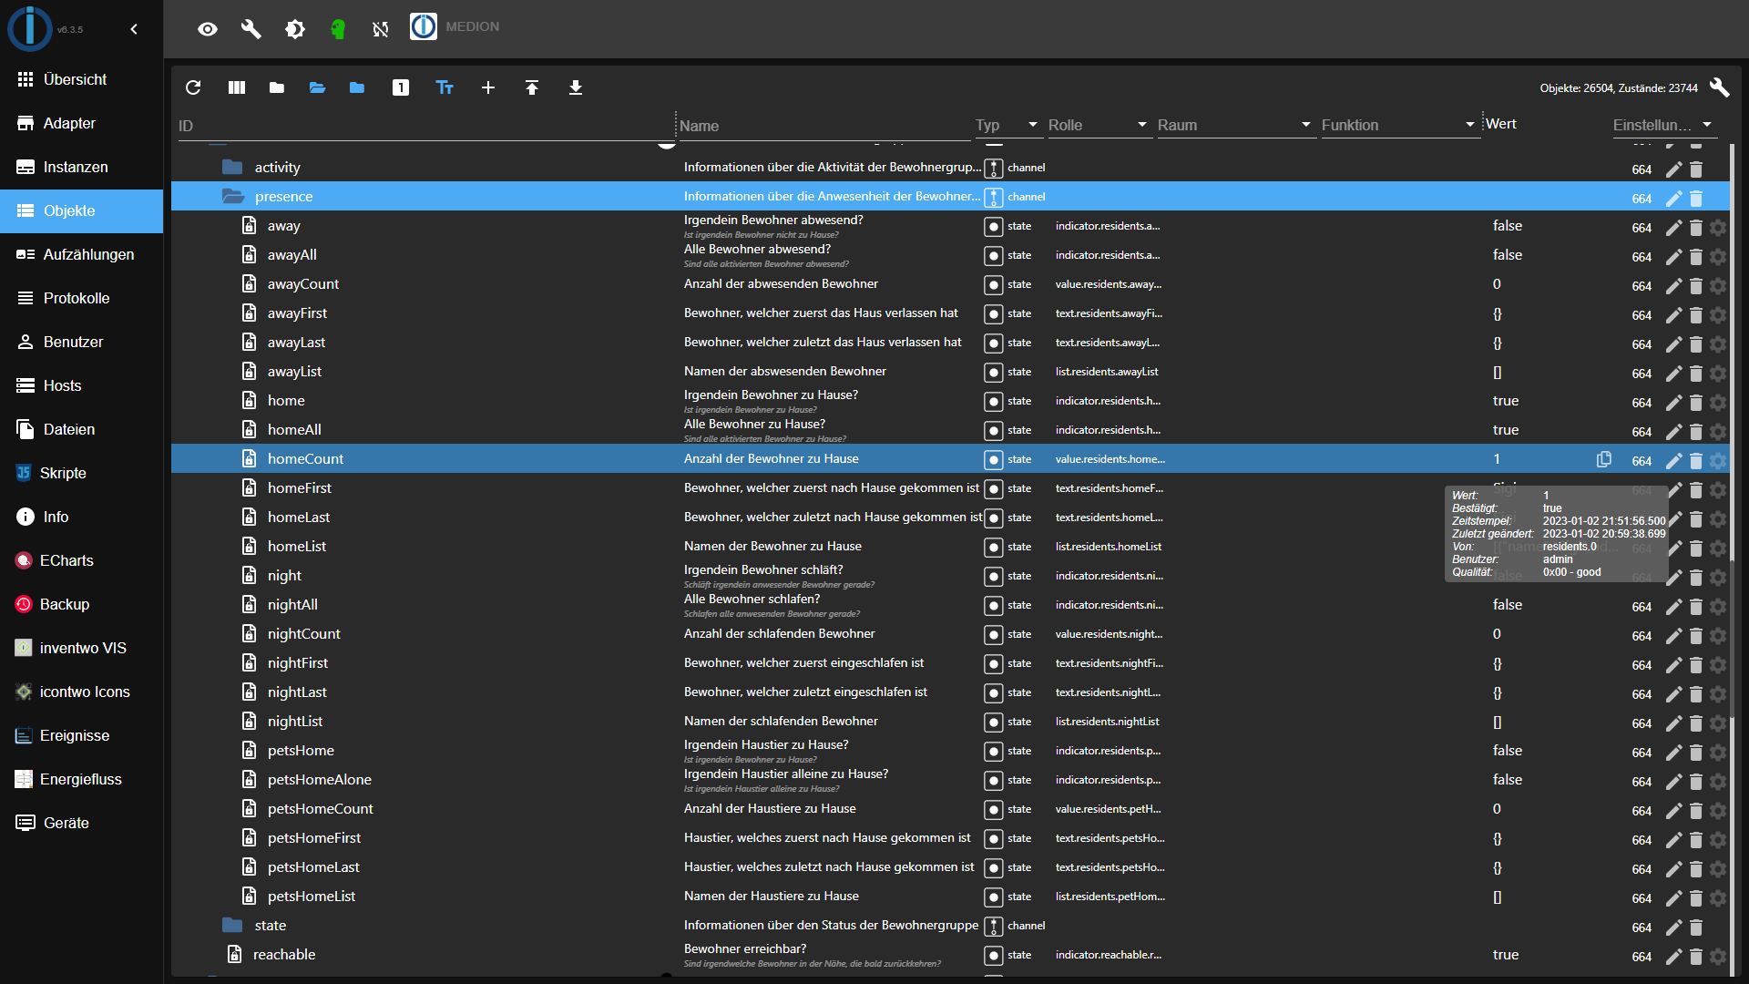1749x984 pixels.
Task: Delete the presence channel with the trash icon
Action: tap(1696, 198)
